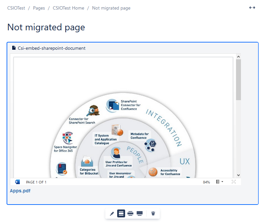
Task: Toggle page width arrows icon
Action: coord(252,8)
